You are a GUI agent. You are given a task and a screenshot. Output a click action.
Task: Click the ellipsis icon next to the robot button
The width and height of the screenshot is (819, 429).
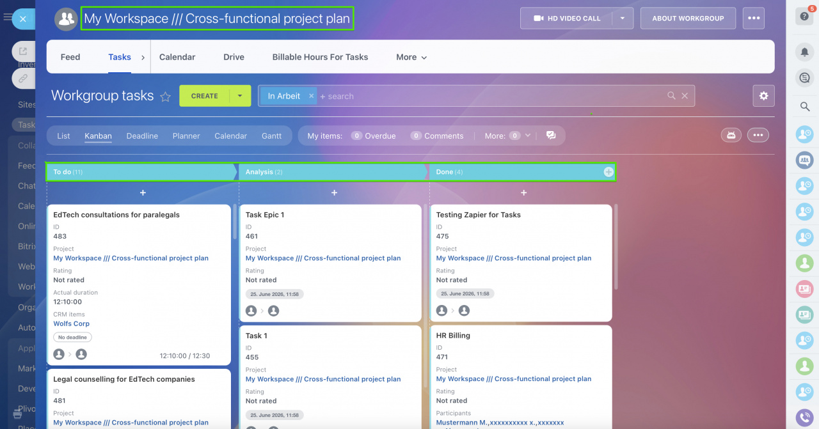(x=758, y=135)
